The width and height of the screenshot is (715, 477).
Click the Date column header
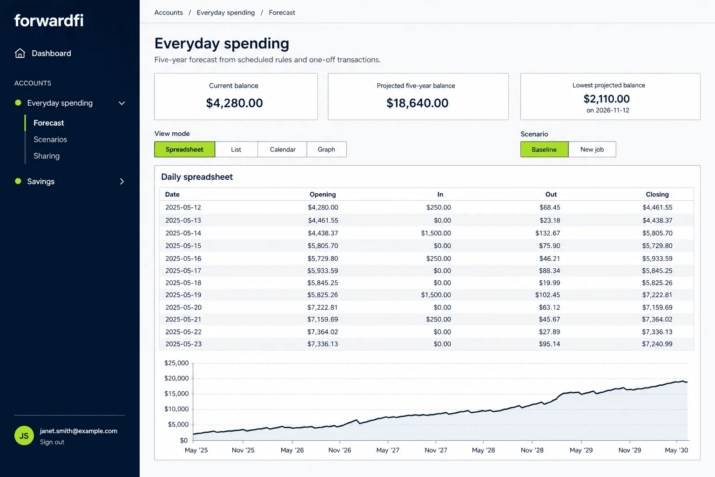[x=172, y=194]
